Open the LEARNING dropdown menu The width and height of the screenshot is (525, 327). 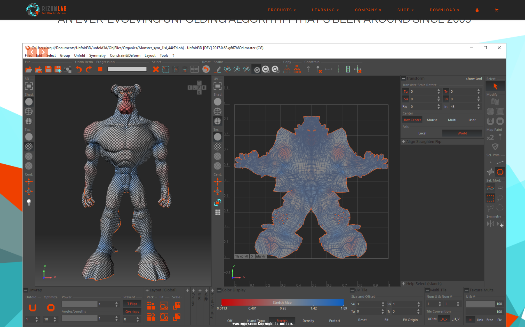[x=325, y=10]
